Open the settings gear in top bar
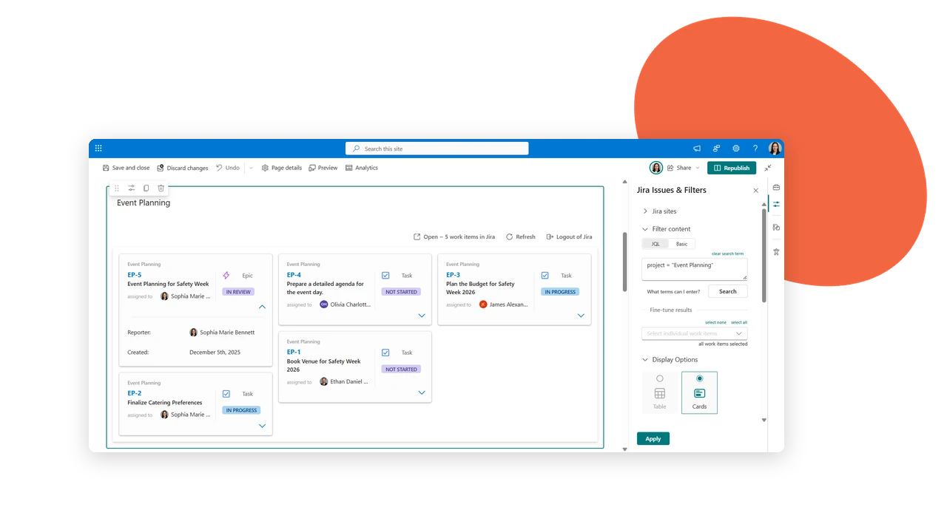Viewport: 947px width, 521px height. [735, 149]
